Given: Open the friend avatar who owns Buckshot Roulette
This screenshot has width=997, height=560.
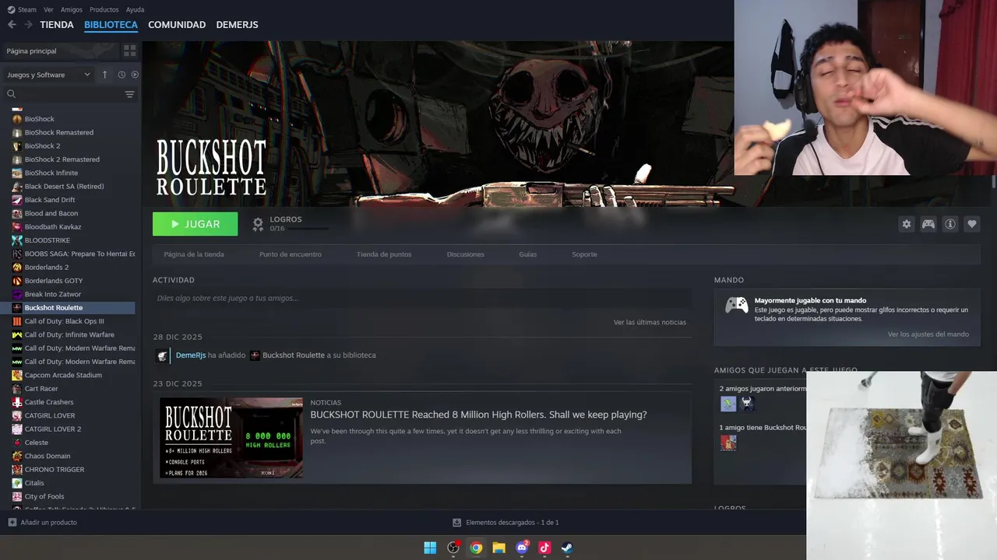Looking at the screenshot, I should [728, 443].
